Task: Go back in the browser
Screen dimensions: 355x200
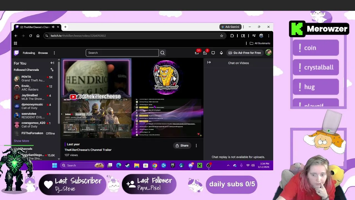Action: pos(16,36)
